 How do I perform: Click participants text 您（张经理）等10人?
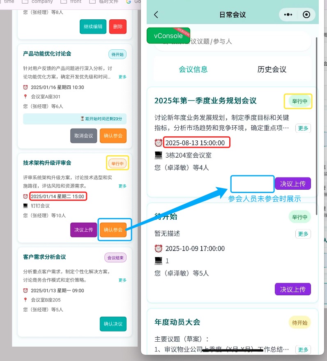[44, 216]
